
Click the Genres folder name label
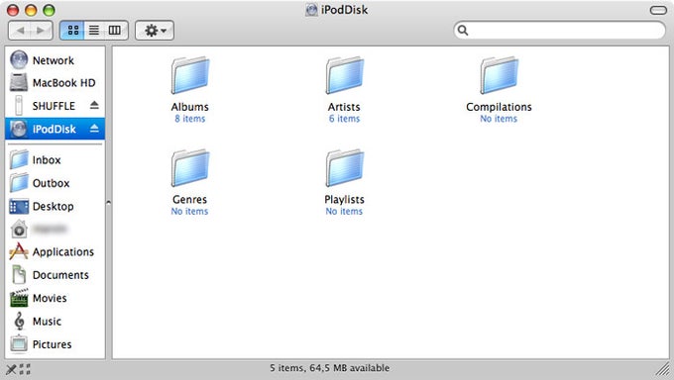190,200
